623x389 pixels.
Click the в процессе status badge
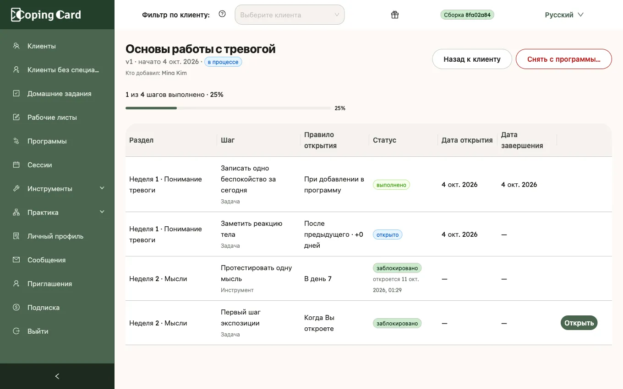tap(223, 62)
